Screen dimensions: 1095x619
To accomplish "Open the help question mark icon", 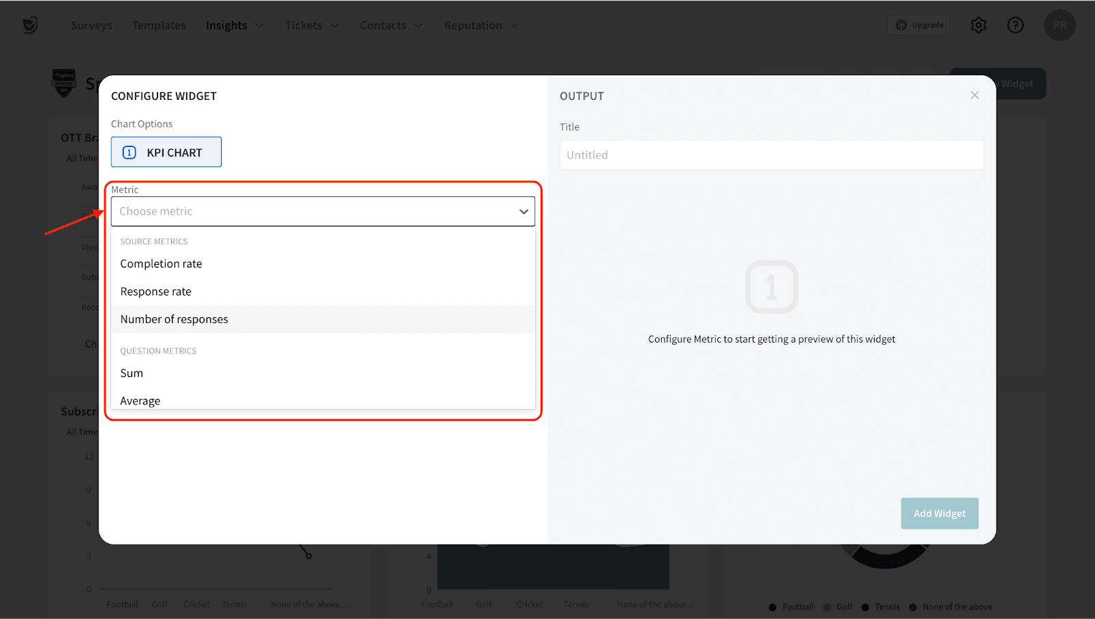I will pyautogui.click(x=1015, y=25).
